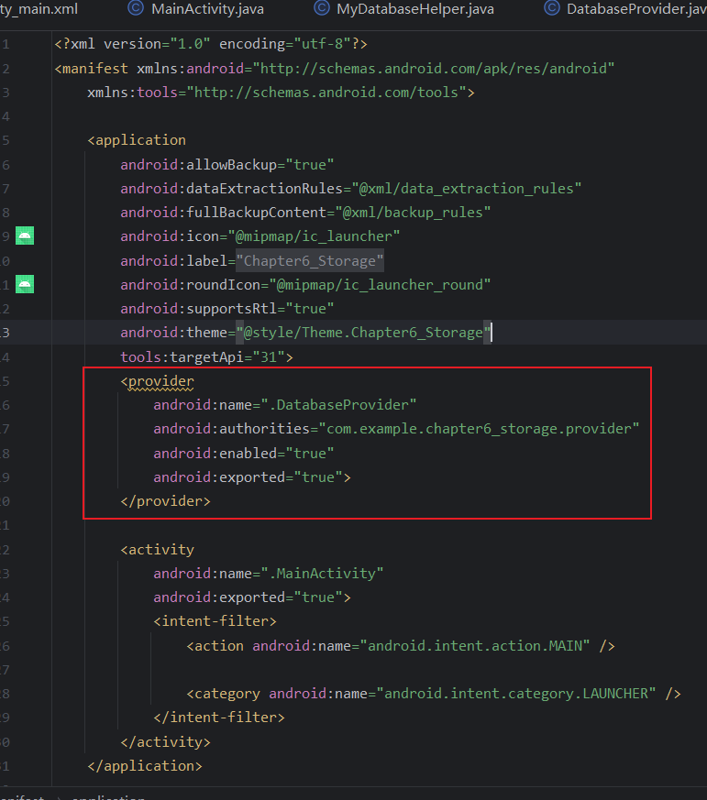Image resolution: width=707 pixels, height=800 pixels.
Task: Click the com.example.chapter6_storage.provider authorities value
Action: [x=477, y=428]
